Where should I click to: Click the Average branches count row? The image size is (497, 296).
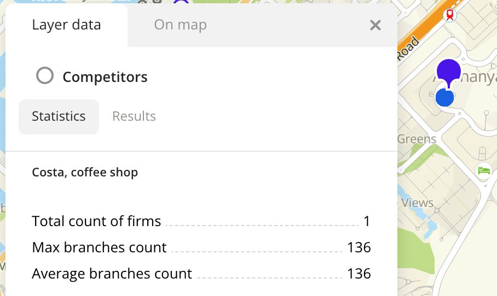pos(201,274)
